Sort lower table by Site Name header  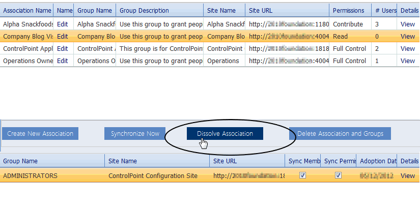[x=157, y=161]
